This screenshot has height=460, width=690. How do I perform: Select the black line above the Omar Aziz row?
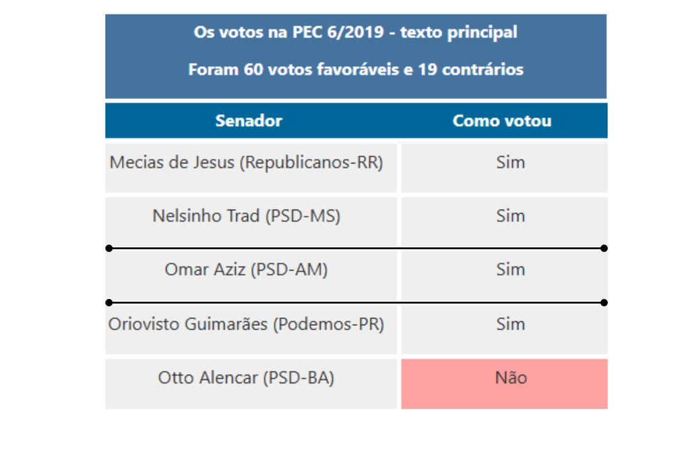tap(356, 249)
